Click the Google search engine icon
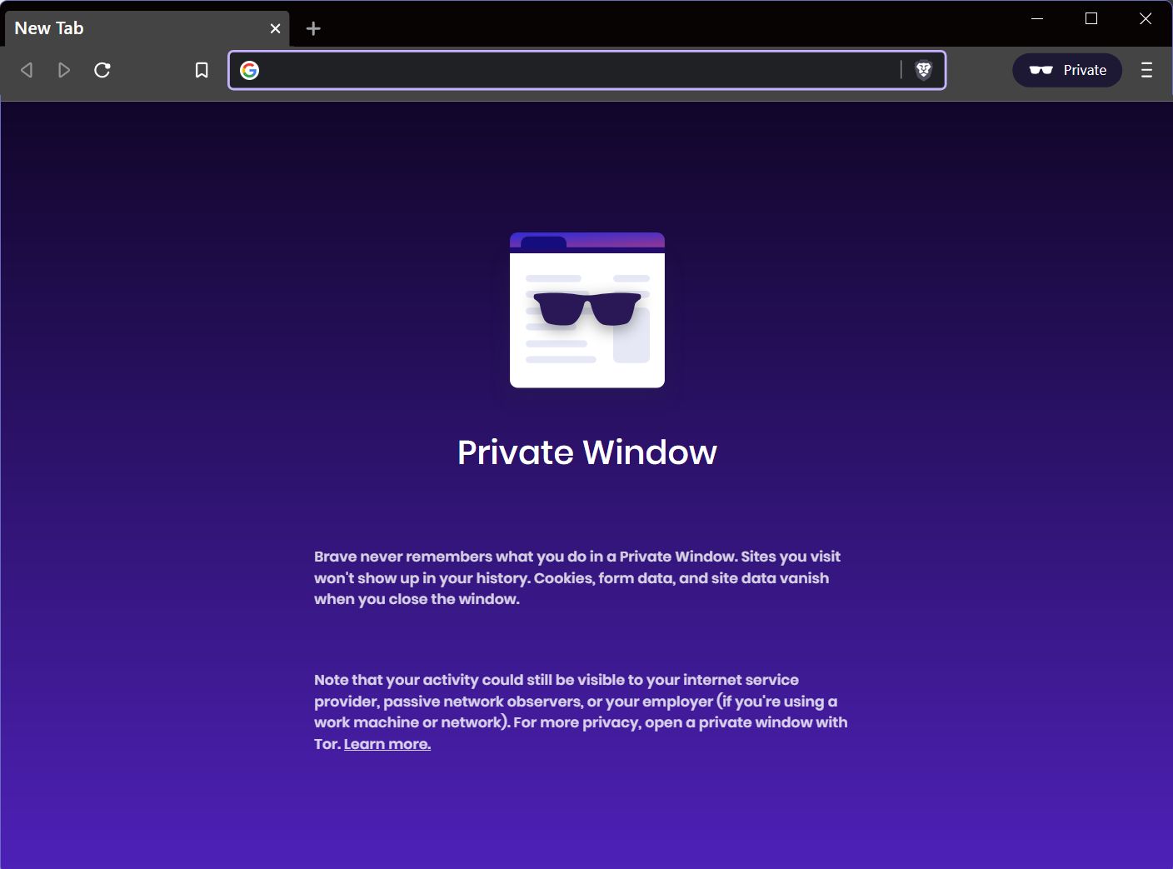The width and height of the screenshot is (1173, 869). [249, 70]
